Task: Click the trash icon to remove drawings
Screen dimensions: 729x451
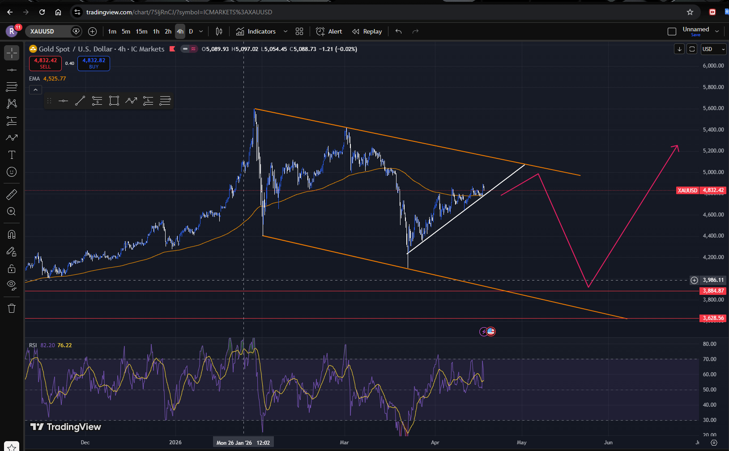Action: coord(12,308)
